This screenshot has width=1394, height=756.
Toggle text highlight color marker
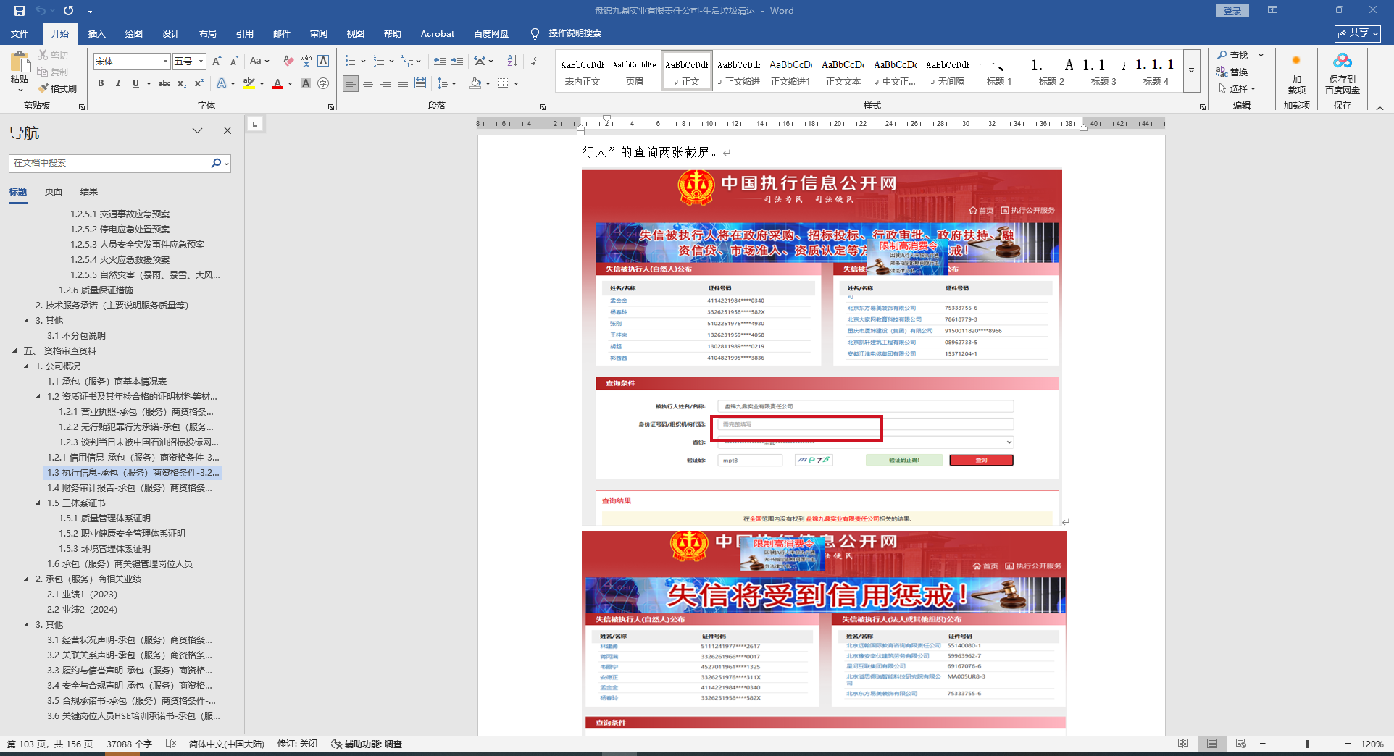pos(249,83)
